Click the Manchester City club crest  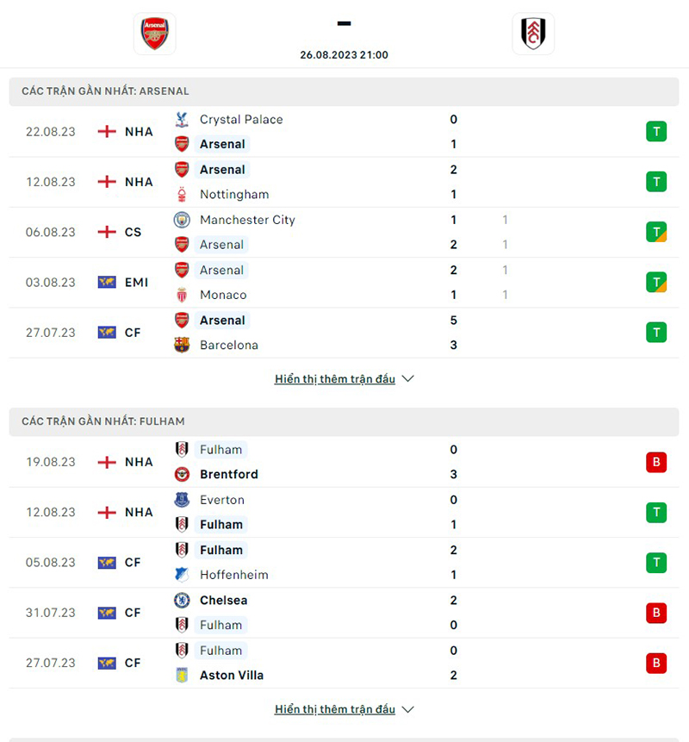(182, 220)
